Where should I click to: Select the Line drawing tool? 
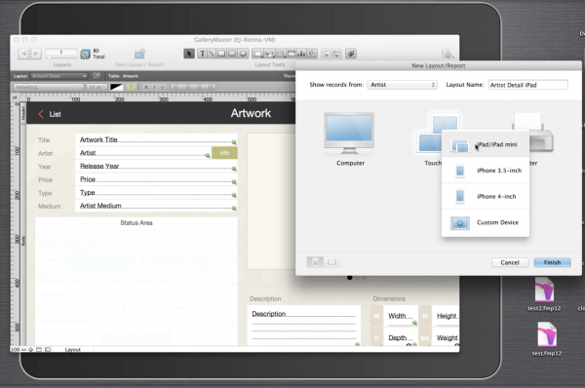(212, 54)
